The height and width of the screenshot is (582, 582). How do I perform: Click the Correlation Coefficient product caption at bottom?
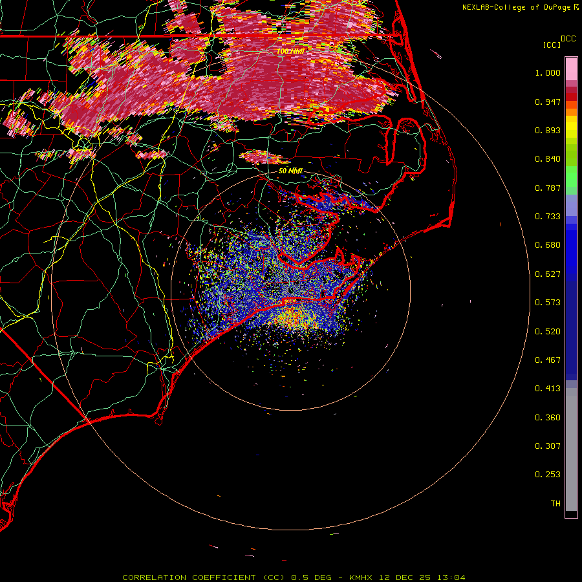(294, 577)
